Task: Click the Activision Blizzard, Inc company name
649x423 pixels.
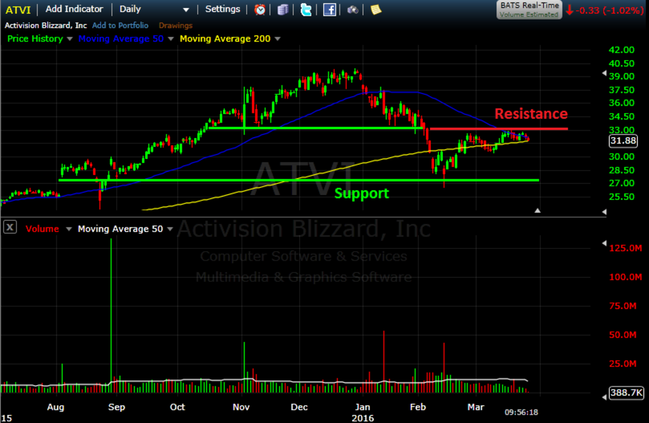Action: coord(46,25)
